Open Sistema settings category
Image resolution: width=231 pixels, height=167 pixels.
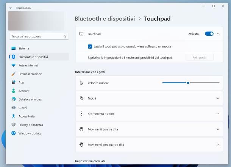[39, 48]
